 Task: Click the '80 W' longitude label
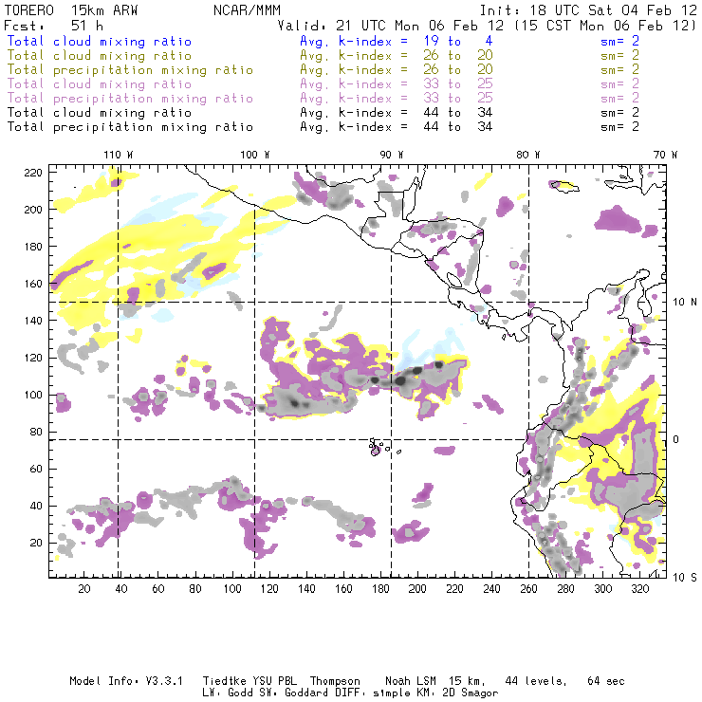click(527, 155)
